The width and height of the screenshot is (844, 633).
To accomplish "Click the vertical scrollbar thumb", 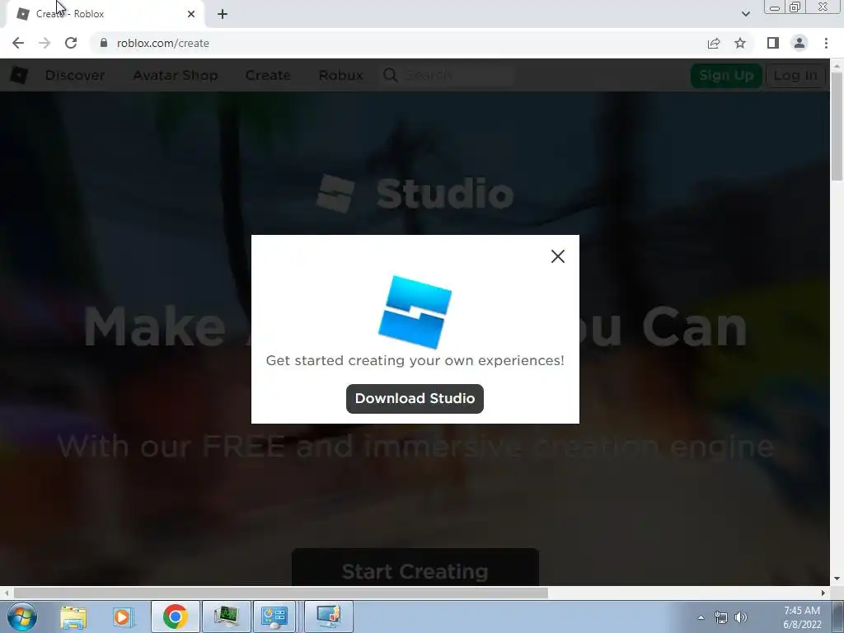I will (x=837, y=125).
